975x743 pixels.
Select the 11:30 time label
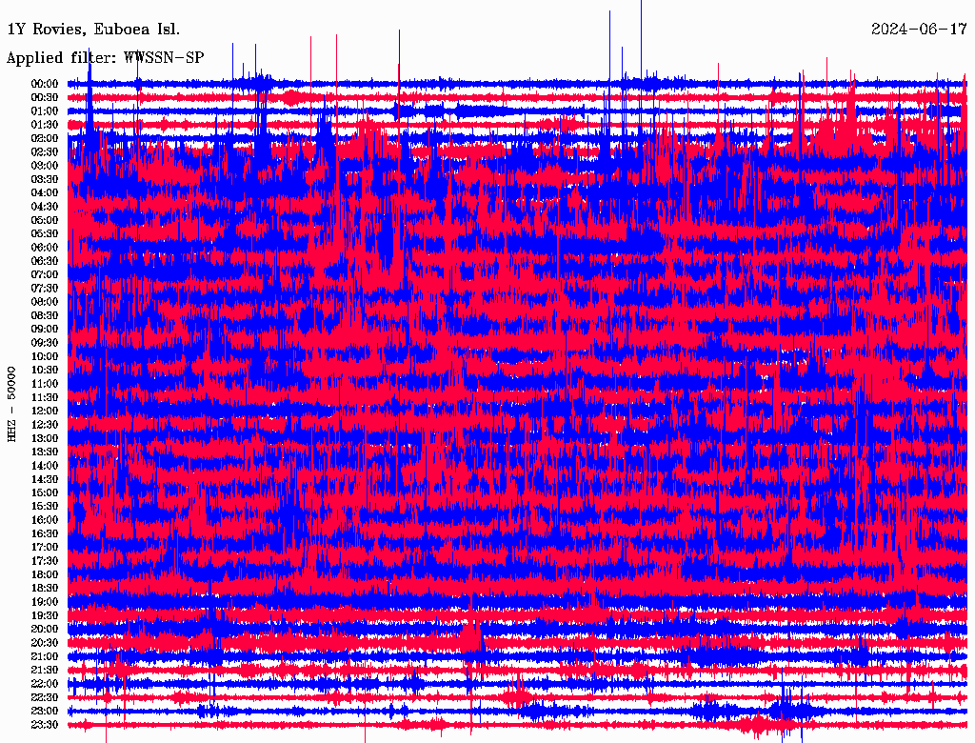point(45,397)
